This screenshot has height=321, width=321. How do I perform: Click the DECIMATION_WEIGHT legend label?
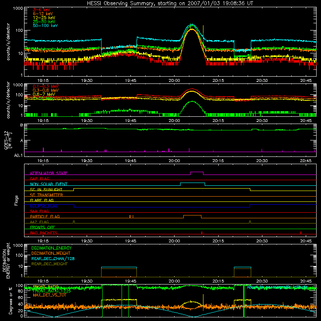point(51,253)
